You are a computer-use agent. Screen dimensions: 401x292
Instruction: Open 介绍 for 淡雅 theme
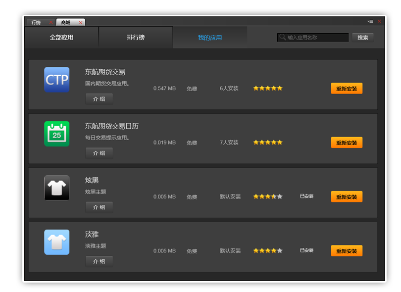pyautogui.click(x=99, y=261)
